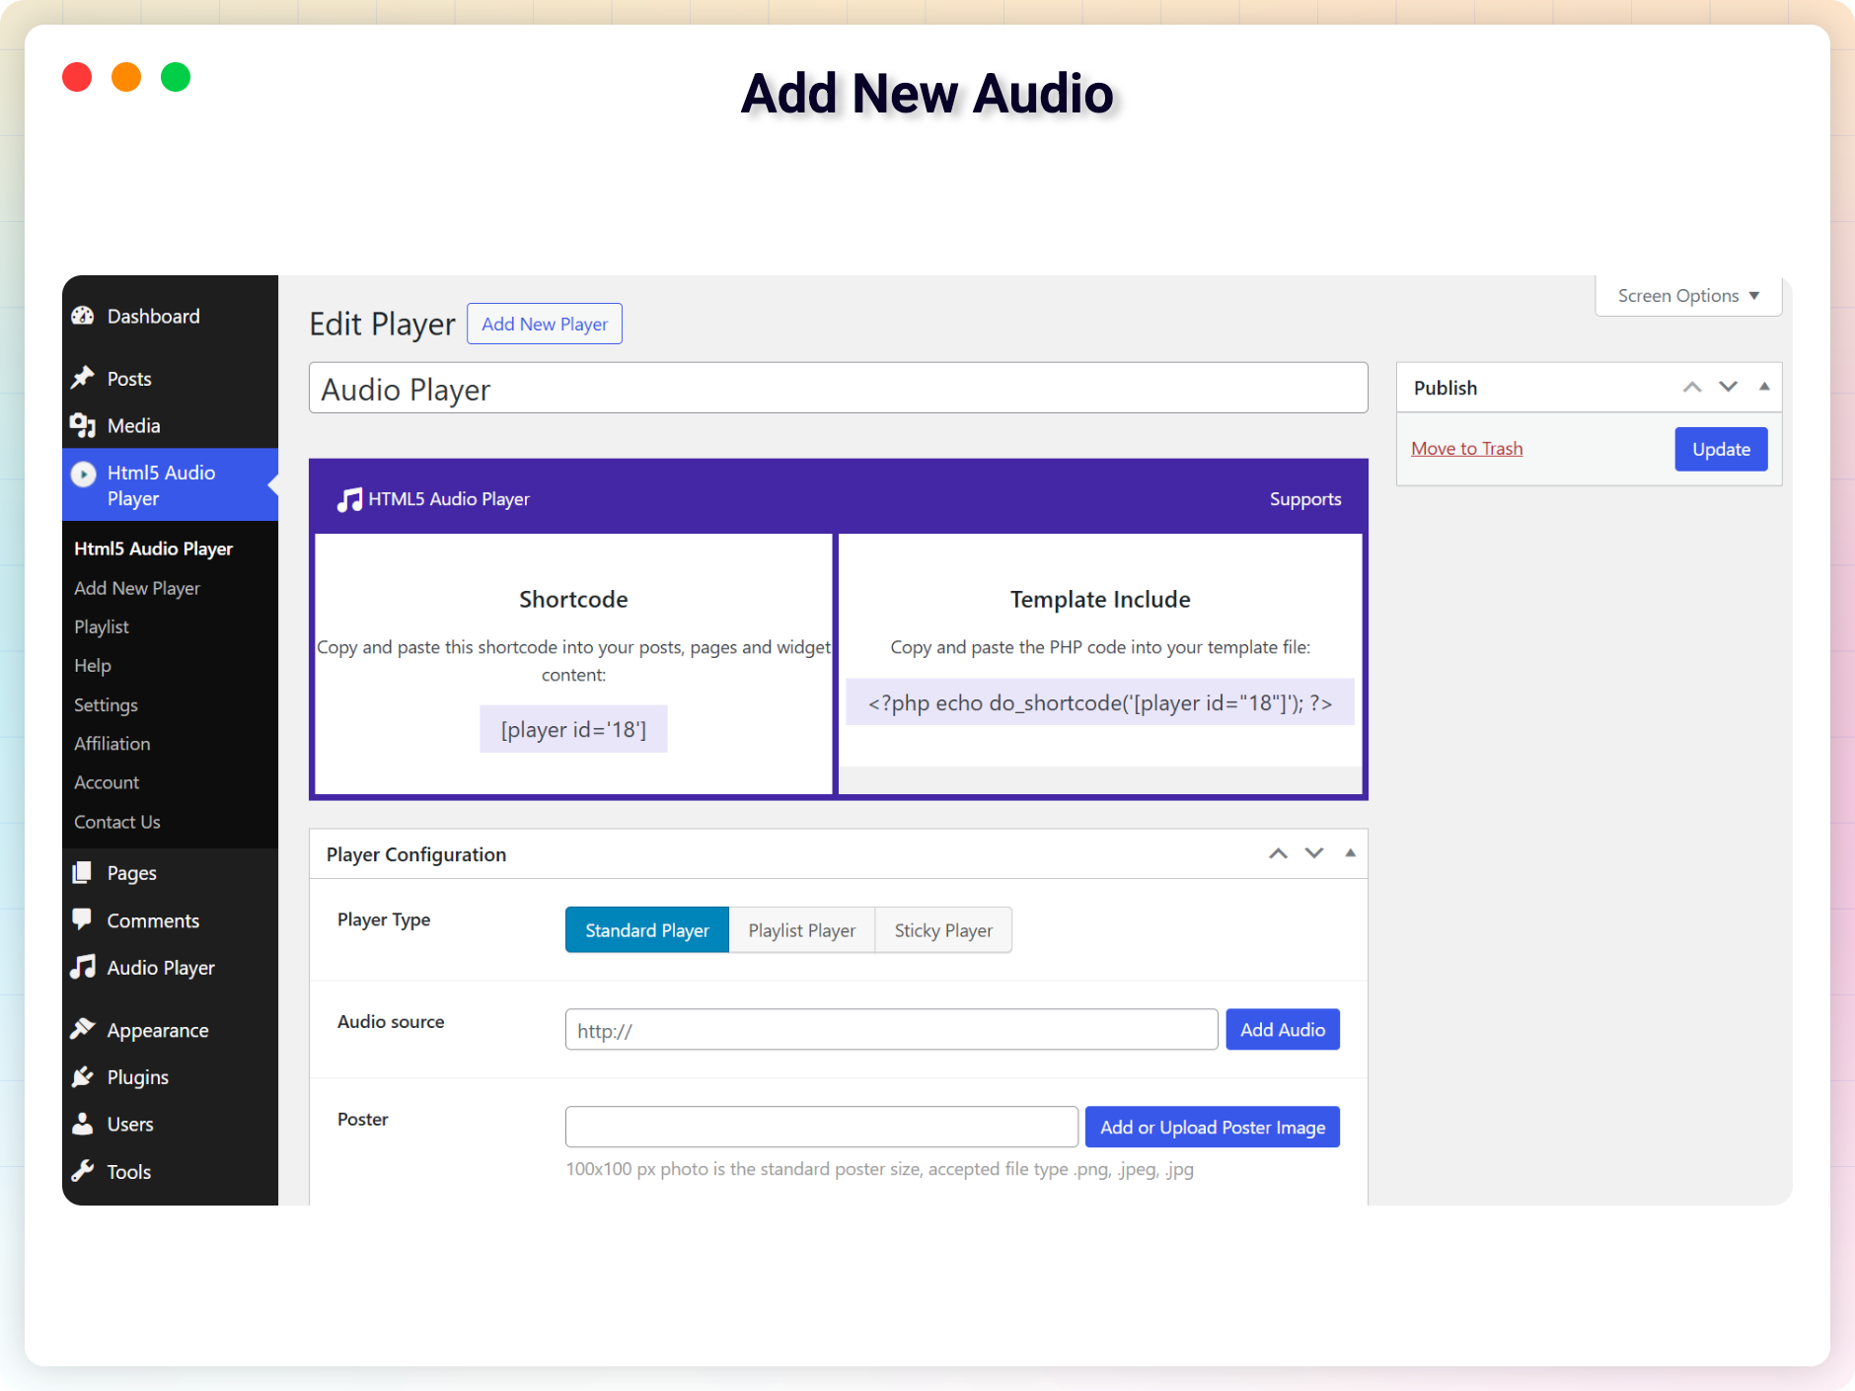1855x1391 pixels.
Task: Click the Users person icon
Action: (83, 1124)
